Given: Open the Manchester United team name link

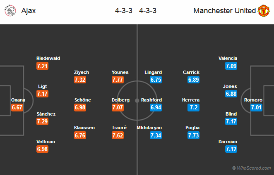Looking at the screenshot, I should pyautogui.click(x=225, y=11).
